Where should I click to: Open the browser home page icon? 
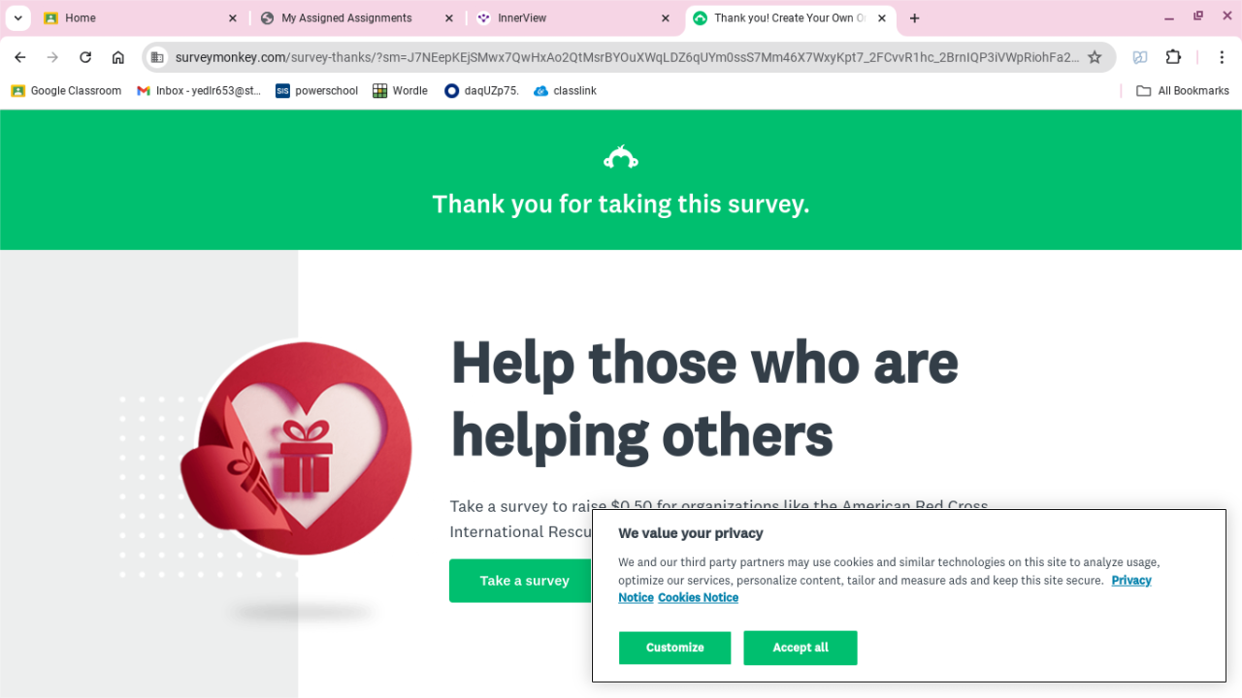118,57
